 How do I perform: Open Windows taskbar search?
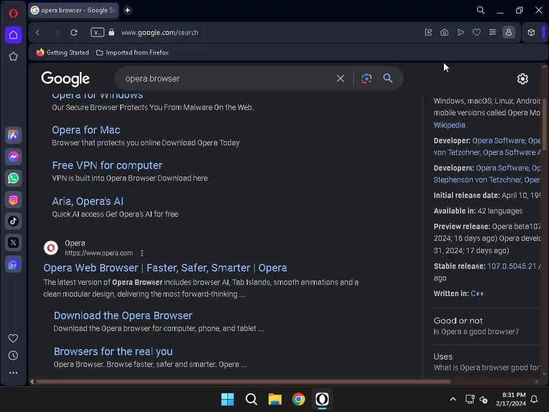251,399
